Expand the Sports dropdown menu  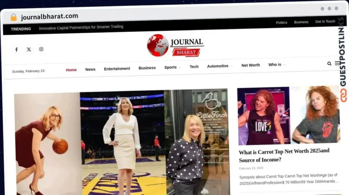(172, 67)
